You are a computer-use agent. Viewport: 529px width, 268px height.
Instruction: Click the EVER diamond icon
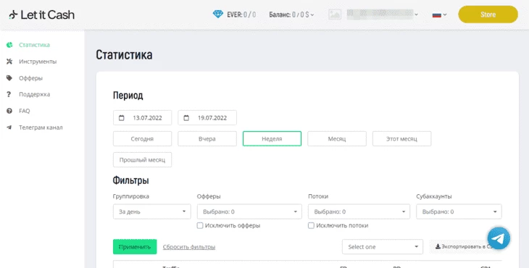(x=218, y=14)
